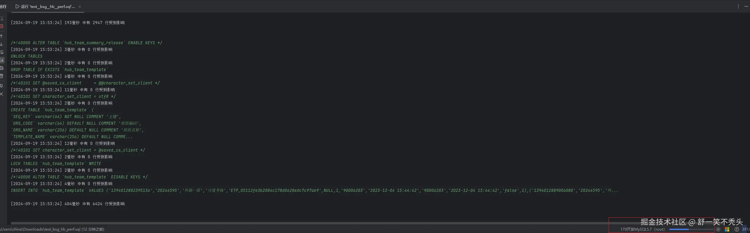Screen dimensions: 750x233
Task: Click the '2947 行受到影响' result line
Action: pos(68,23)
